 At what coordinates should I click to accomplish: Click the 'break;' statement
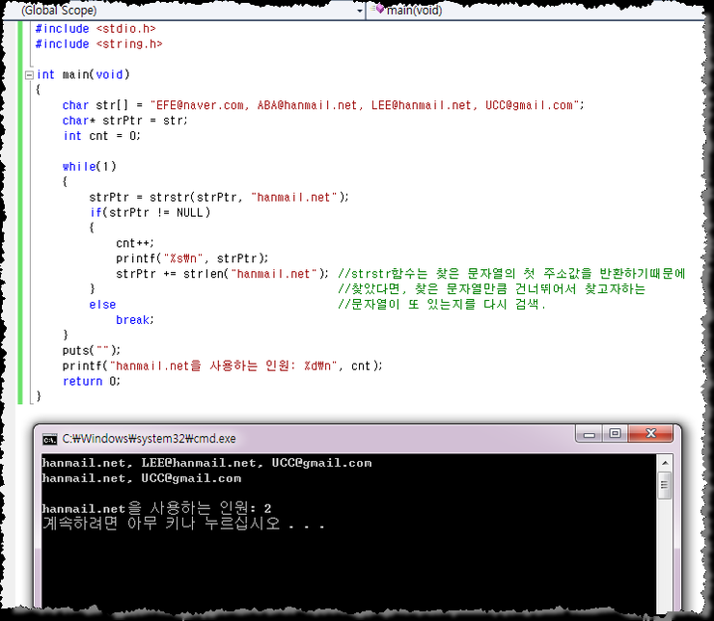pyautogui.click(x=135, y=320)
